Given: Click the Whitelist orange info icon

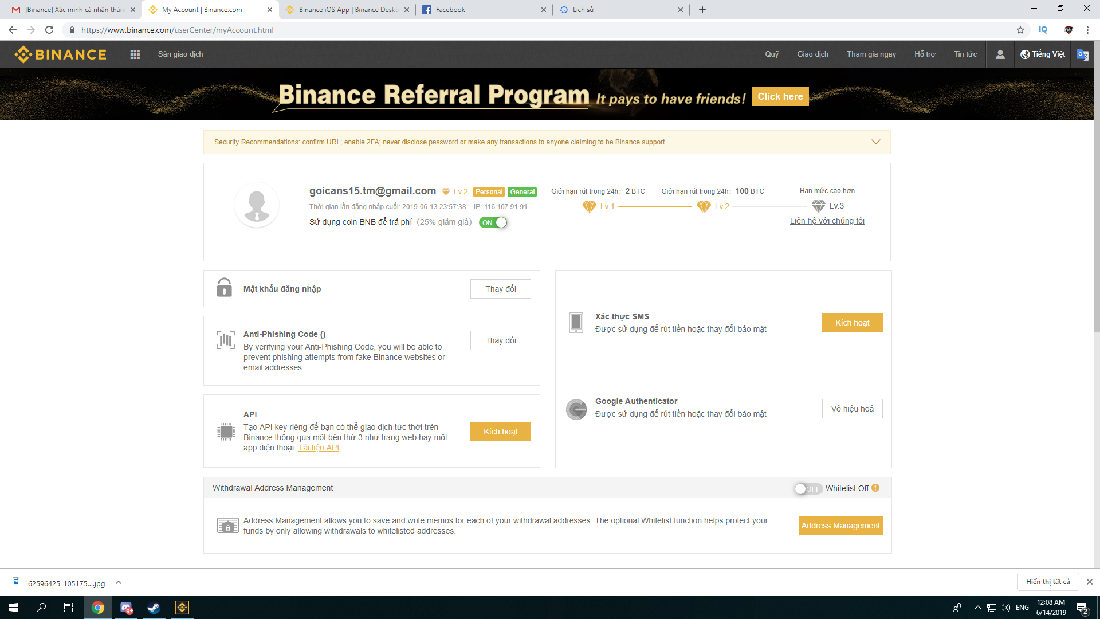Looking at the screenshot, I should [875, 488].
